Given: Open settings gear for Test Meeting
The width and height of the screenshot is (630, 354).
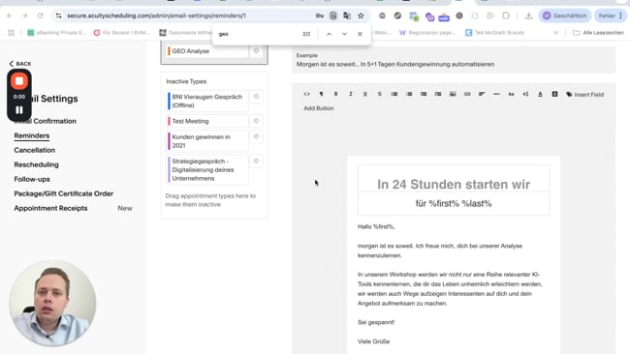Looking at the screenshot, I should pyautogui.click(x=256, y=121).
